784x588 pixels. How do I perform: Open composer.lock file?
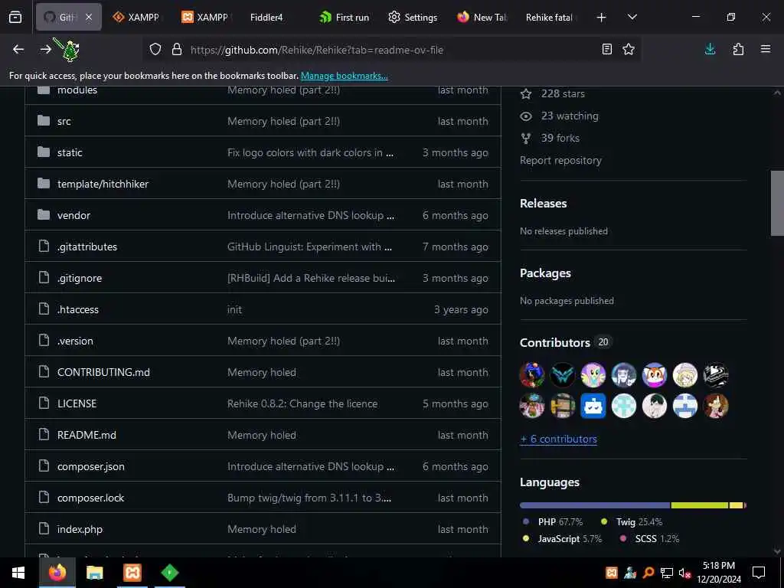pyautogui.click(x=90, y=498)
